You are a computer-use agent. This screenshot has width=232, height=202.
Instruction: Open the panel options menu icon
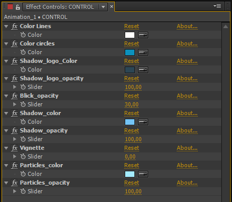[x=217, y=6]
